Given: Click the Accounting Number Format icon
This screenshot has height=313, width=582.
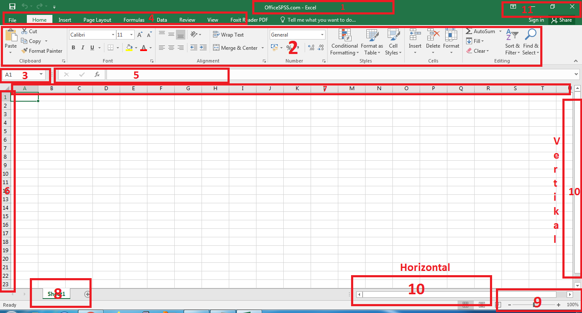Looking at the screenshot, I should (x=274, y=48).
